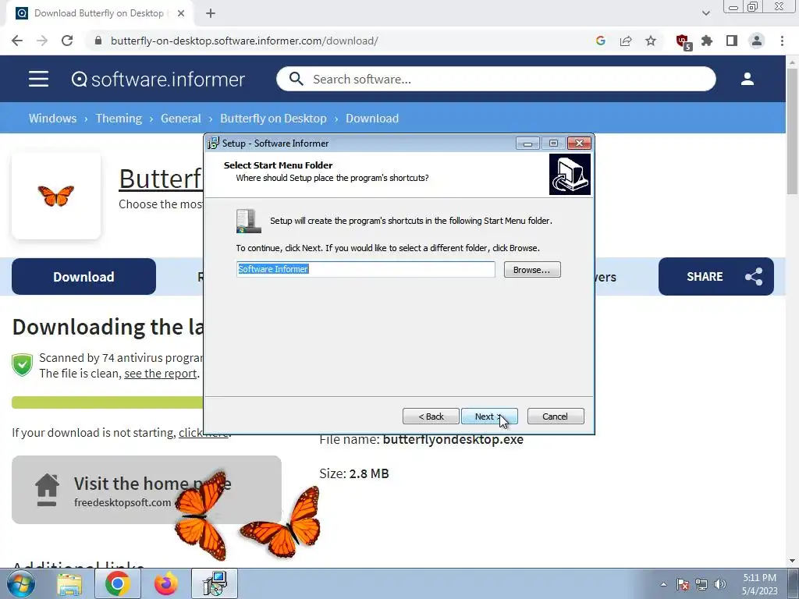The image size is (799, 599).
Task: Open Butterfly on Desktop breadcrumb link
Action: coord(273,119)
